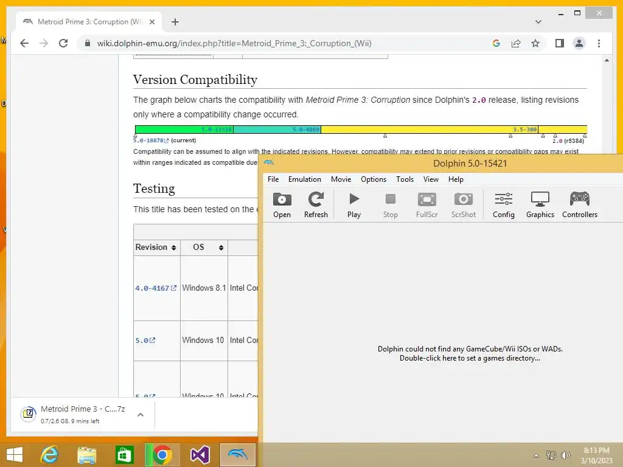
Task: Click the Refresh icon in Dolphin toolbar
Action: [316, 204]
